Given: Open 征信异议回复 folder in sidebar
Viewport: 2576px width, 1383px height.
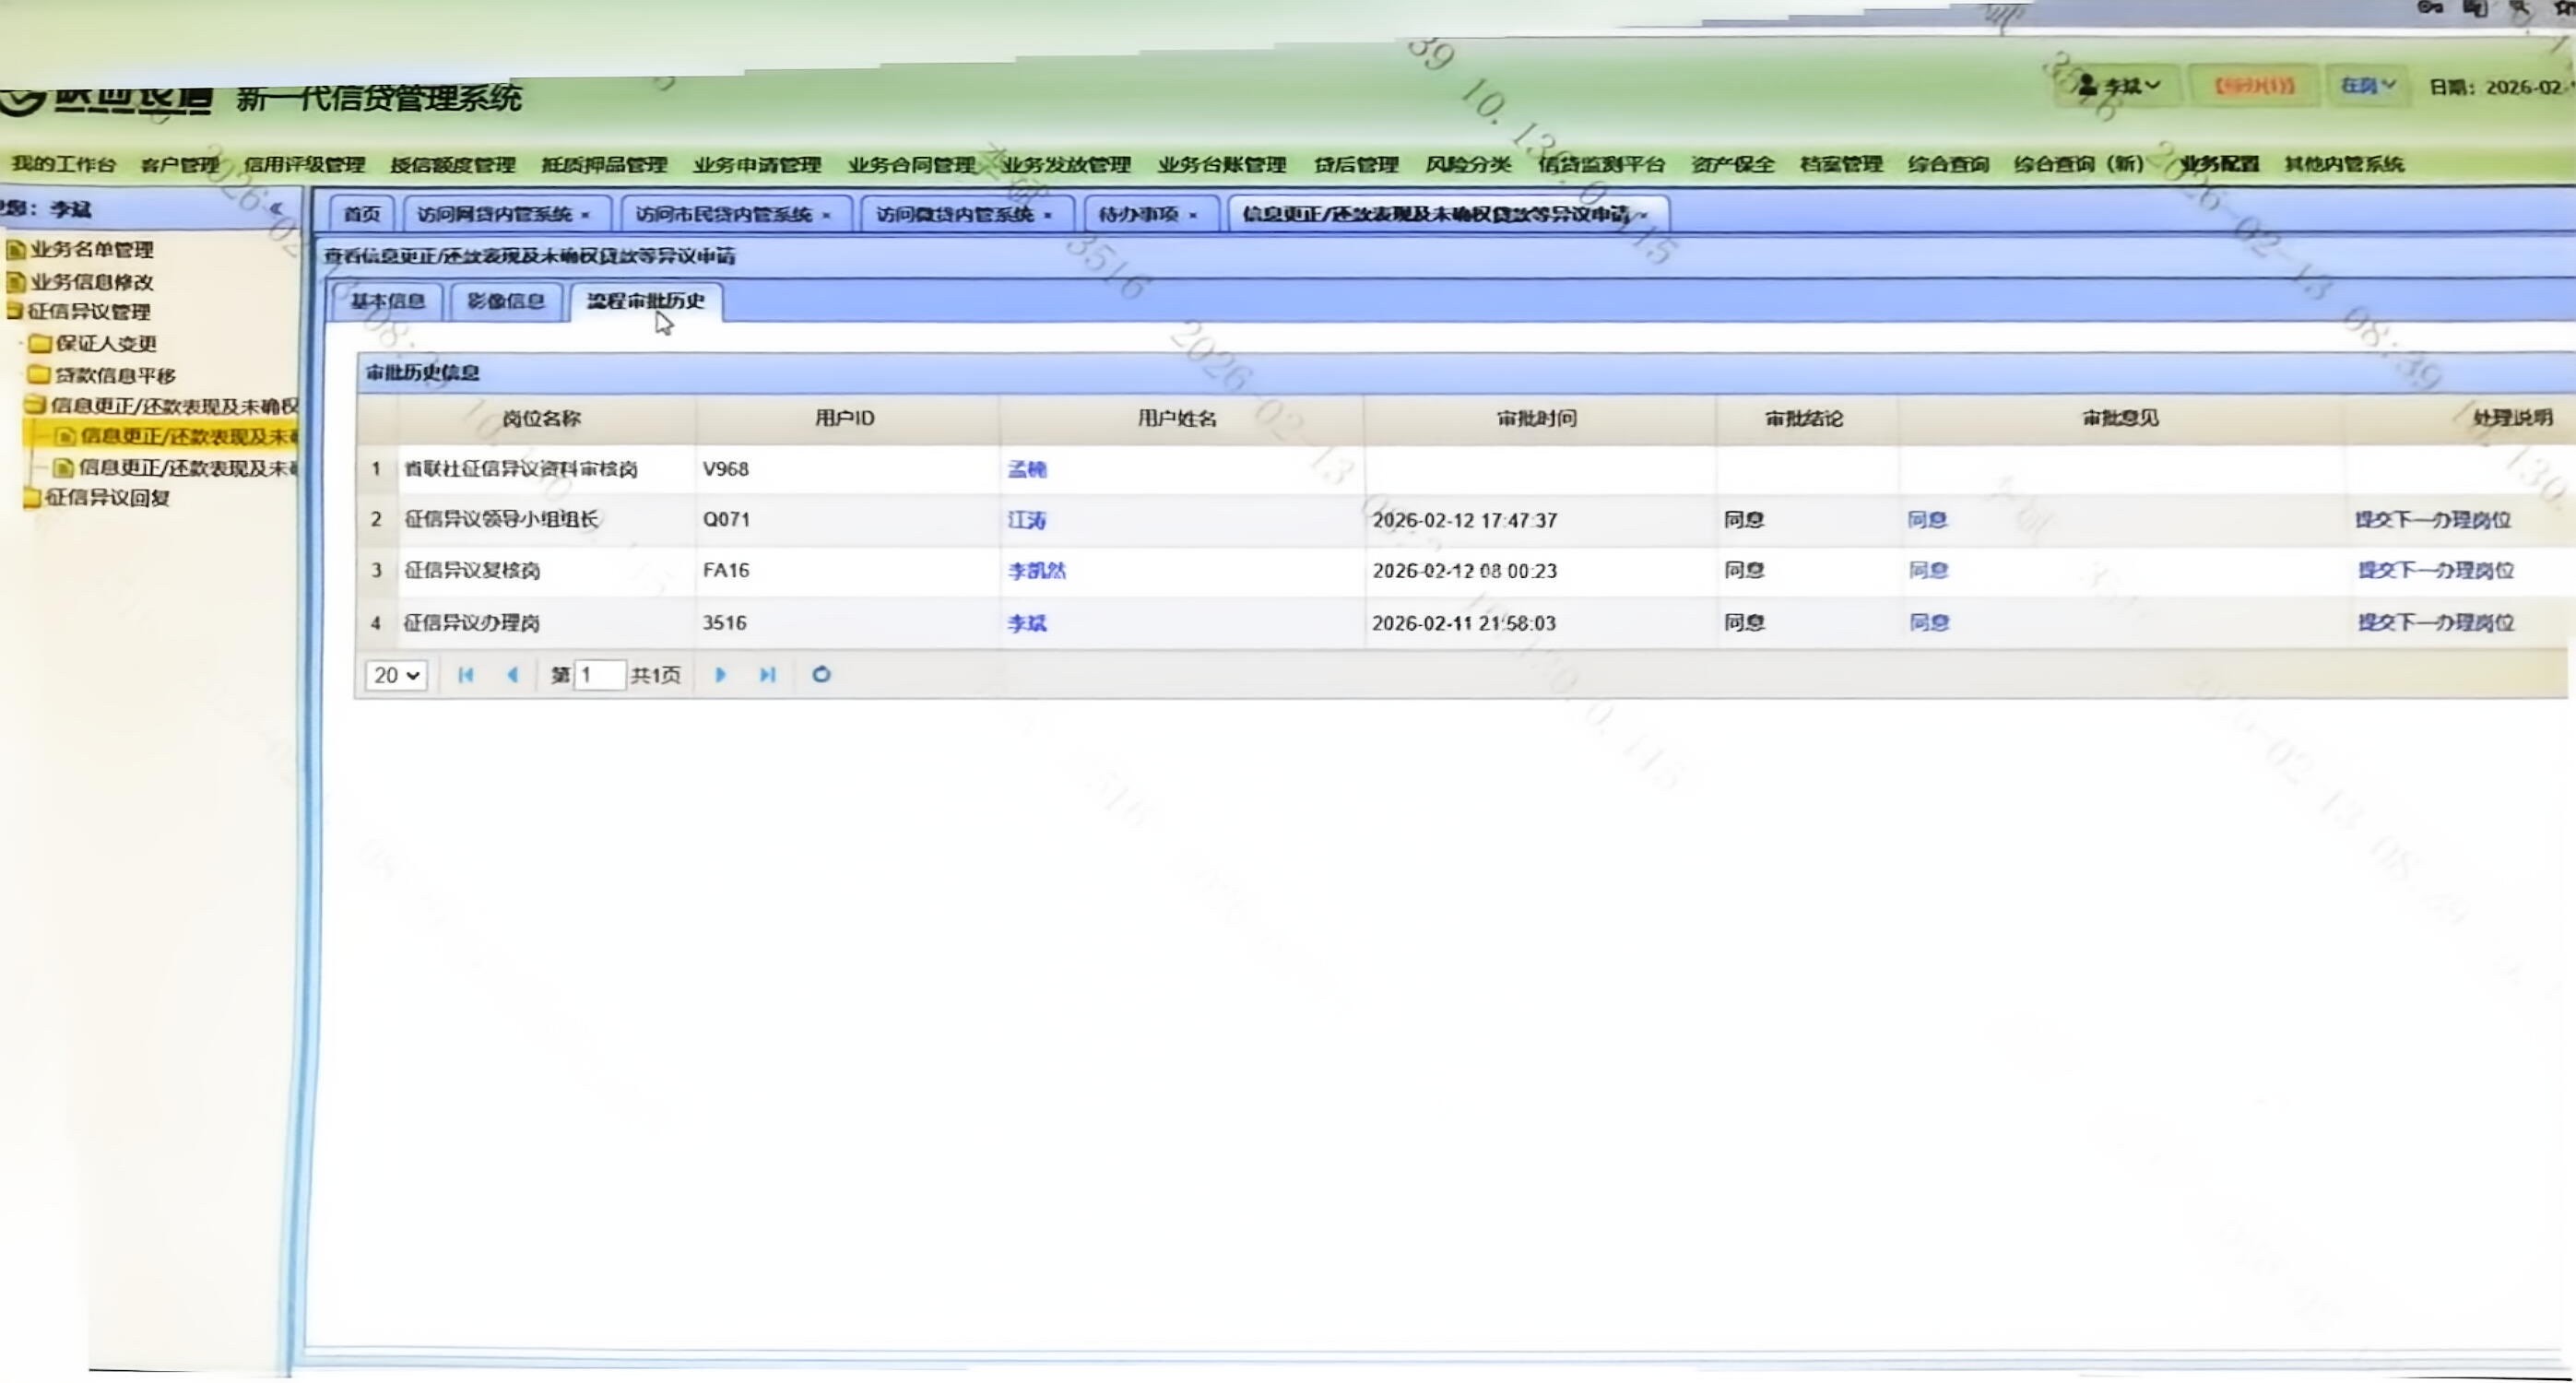Looking at the screenshot, I should (106, 498).
